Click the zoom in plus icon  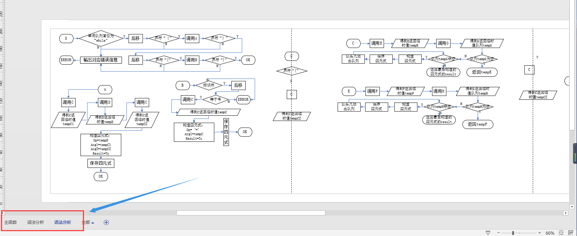pos(539,233)
